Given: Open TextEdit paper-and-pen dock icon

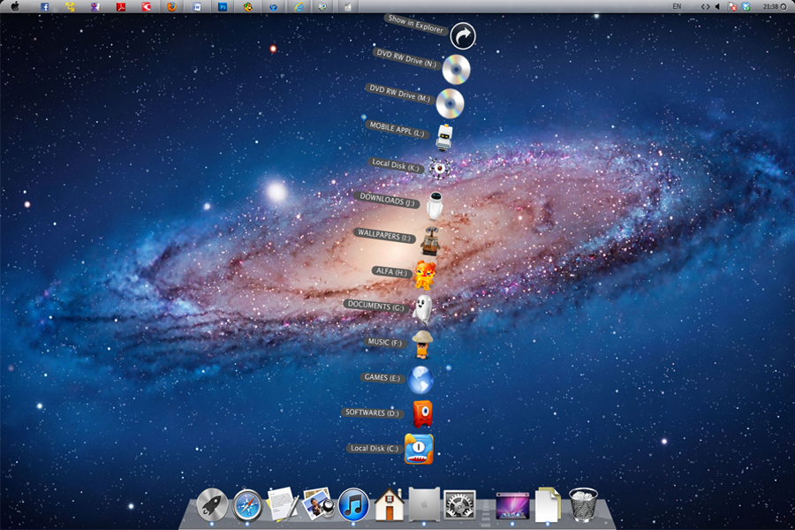Looking at the screenshot, I should (x=282, y=504).
